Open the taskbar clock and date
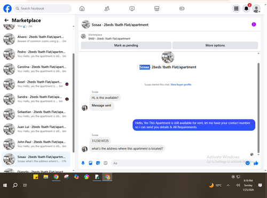The width and height of the screenshot is (267, 198). click(x=248, y=185)
